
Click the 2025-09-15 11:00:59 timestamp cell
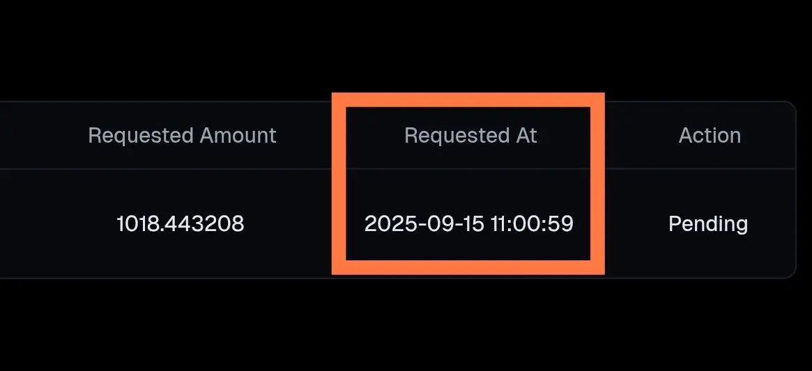pyautogui.click(x=468, y=224)
